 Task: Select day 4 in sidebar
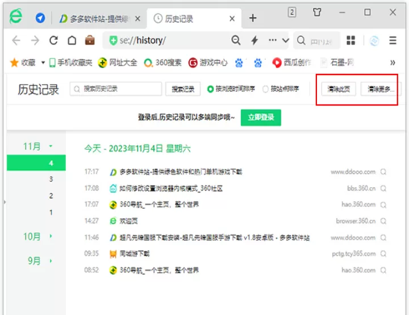click(x=36, y=163)
